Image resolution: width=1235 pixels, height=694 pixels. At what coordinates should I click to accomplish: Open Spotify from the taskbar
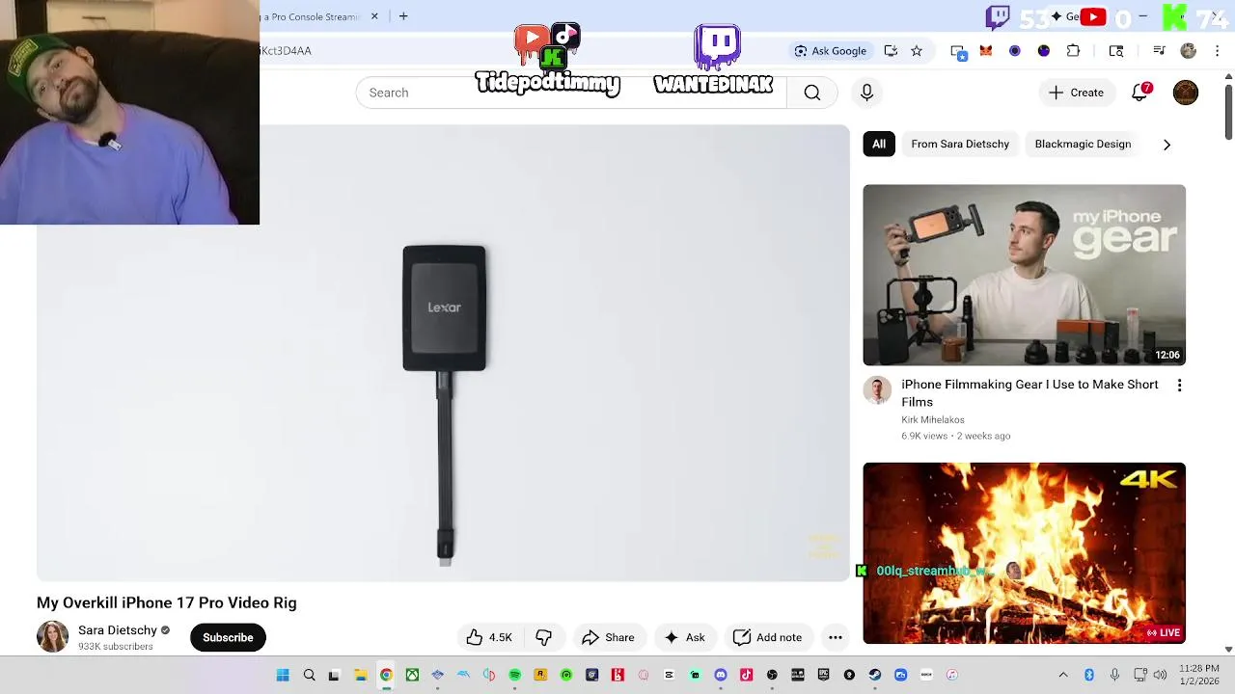click(515, 675)
